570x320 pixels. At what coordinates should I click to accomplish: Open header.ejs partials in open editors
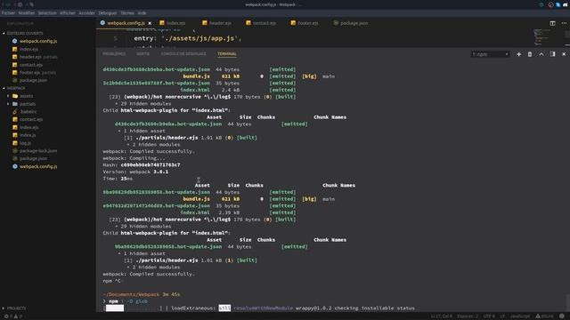pos(38,57)
